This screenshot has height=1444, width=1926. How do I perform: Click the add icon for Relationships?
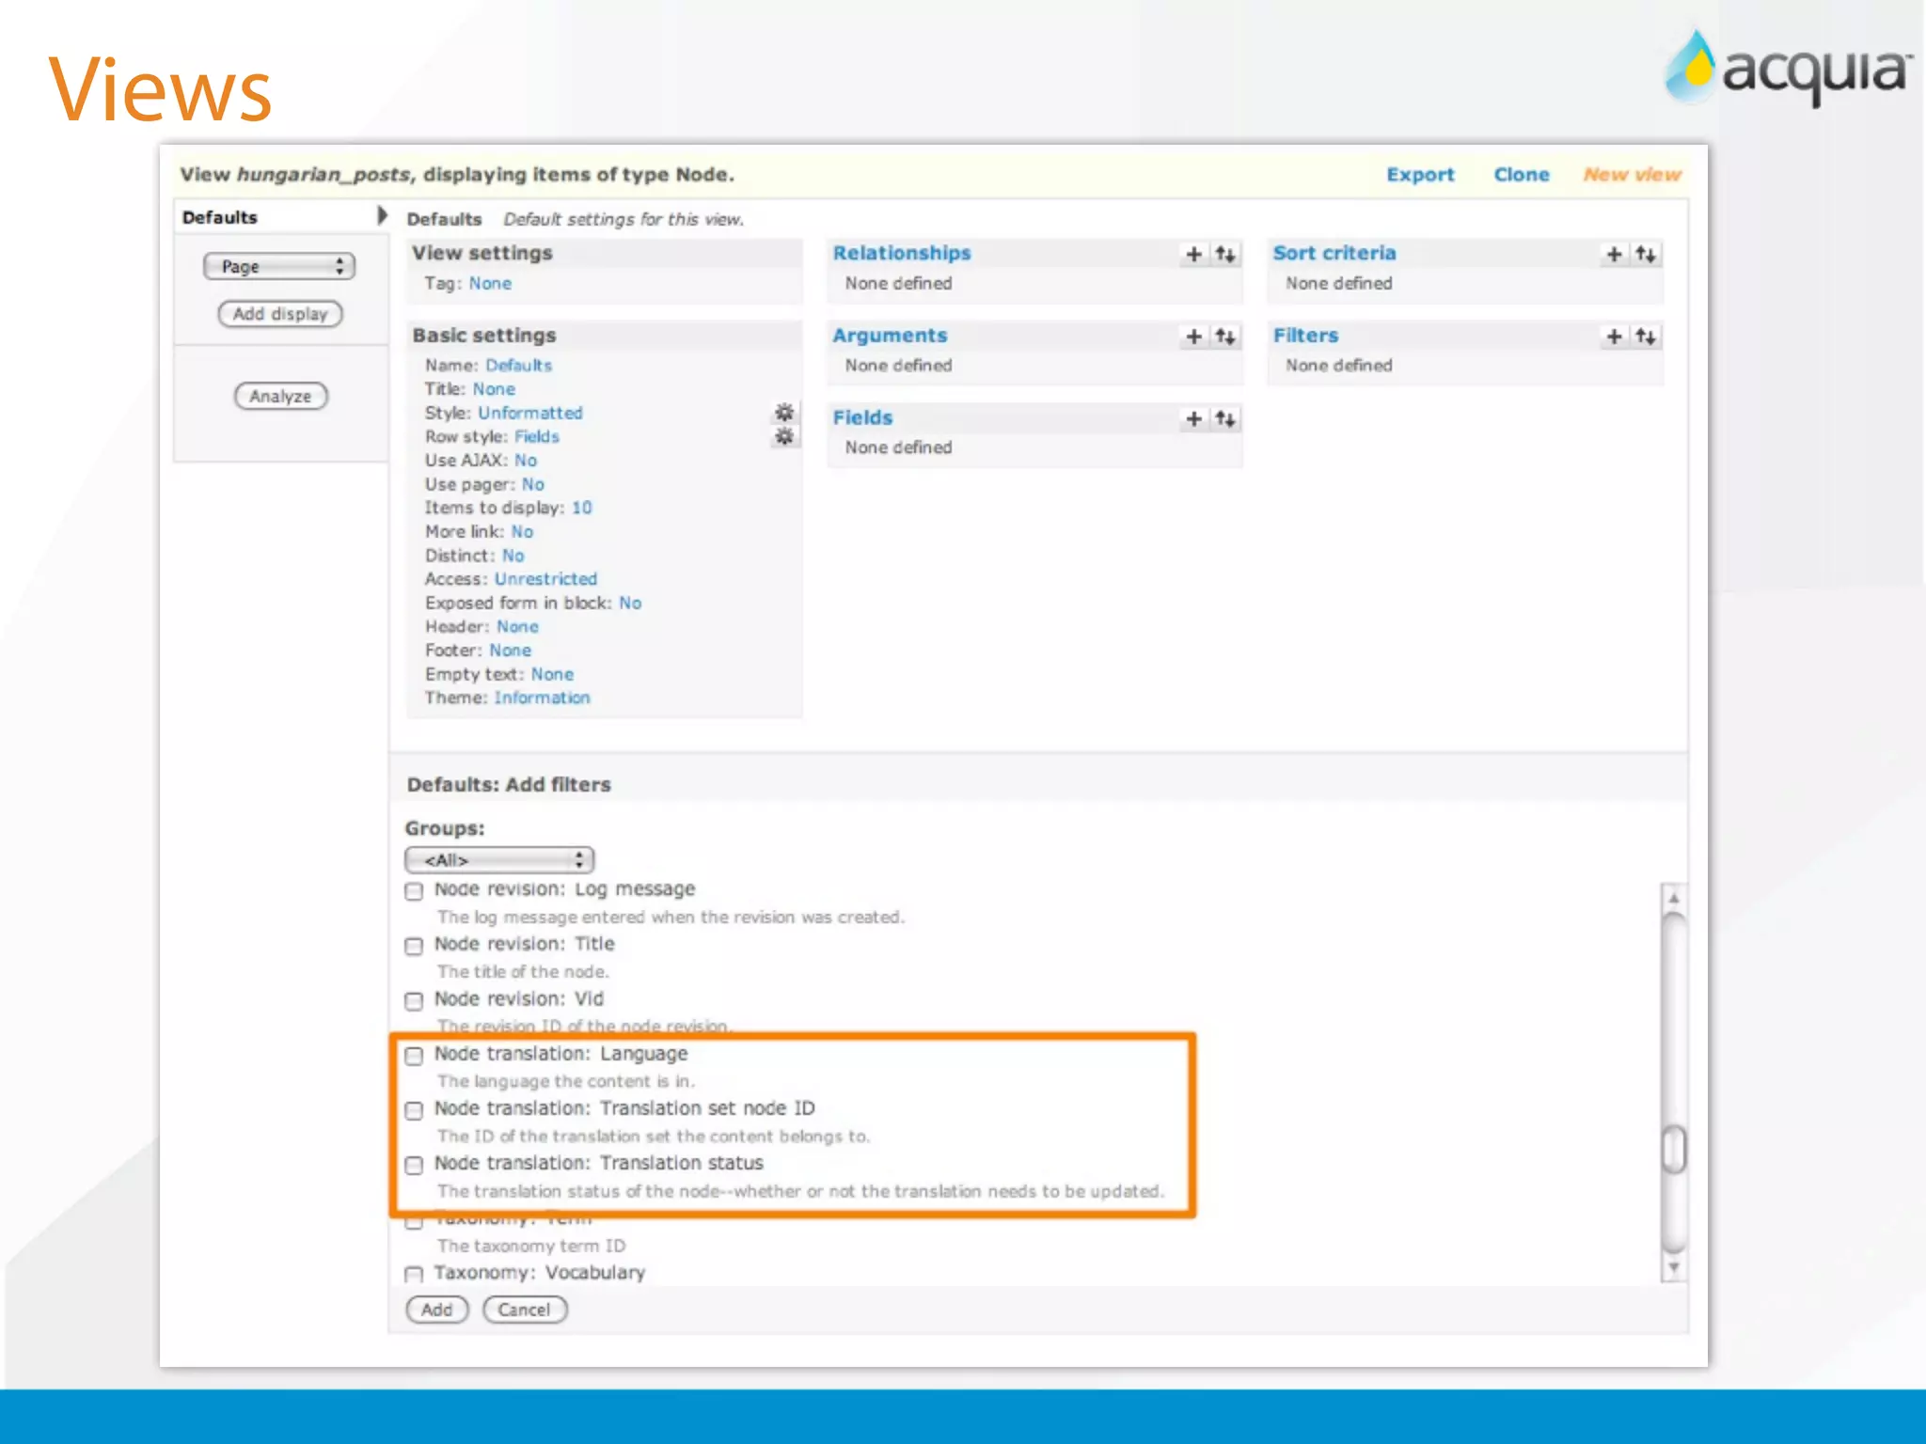pyautogui.click(x=1193, y=254)
